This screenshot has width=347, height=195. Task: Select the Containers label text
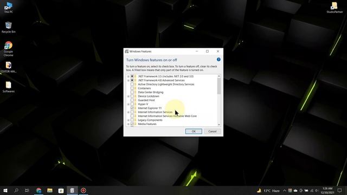click(x=144, y=88)
